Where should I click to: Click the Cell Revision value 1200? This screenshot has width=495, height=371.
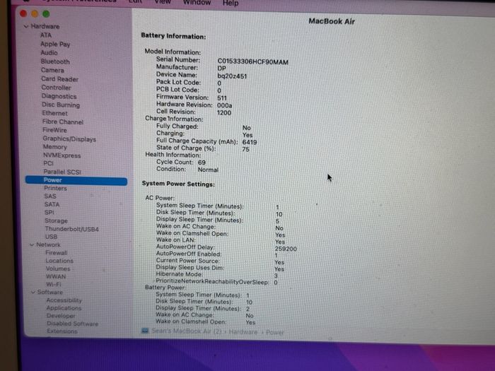(224, 112)
